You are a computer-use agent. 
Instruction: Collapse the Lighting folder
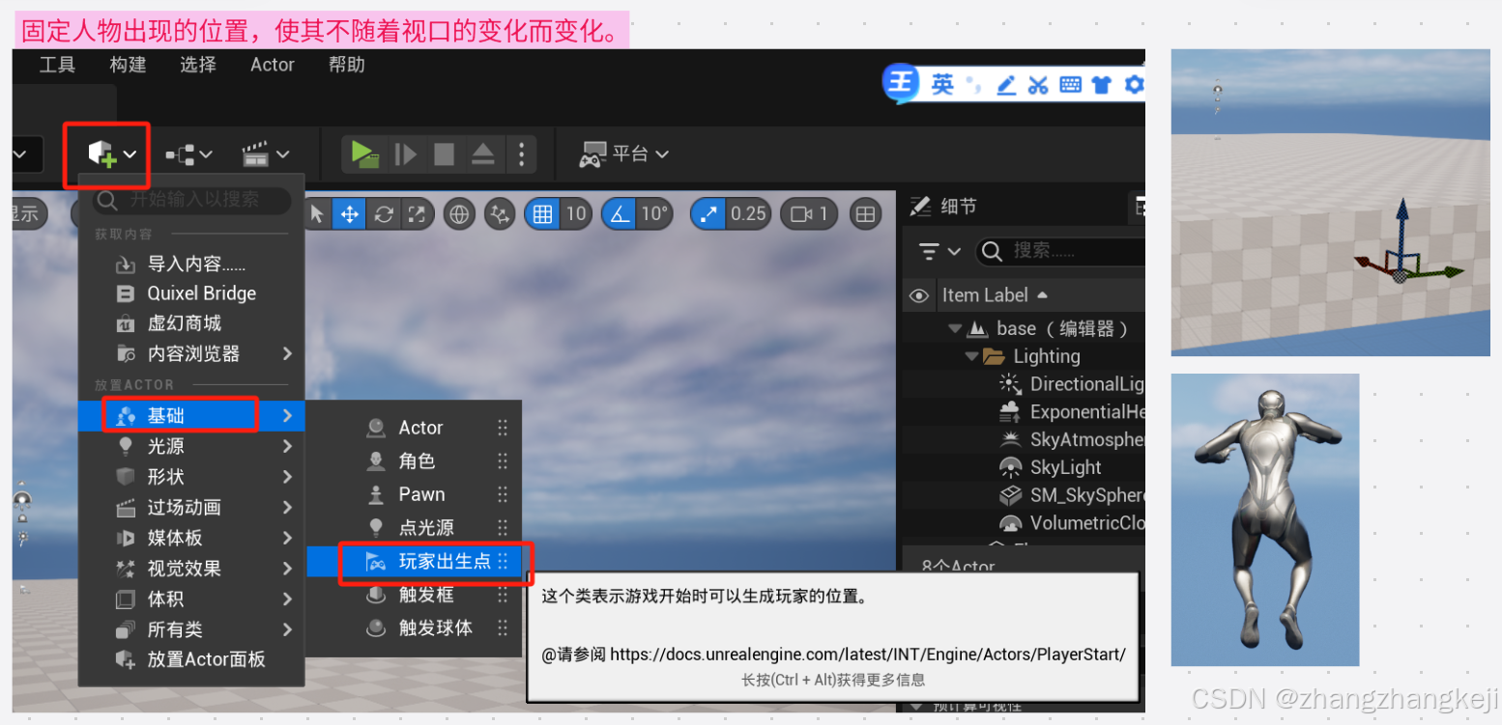click(x=971, y=355)
